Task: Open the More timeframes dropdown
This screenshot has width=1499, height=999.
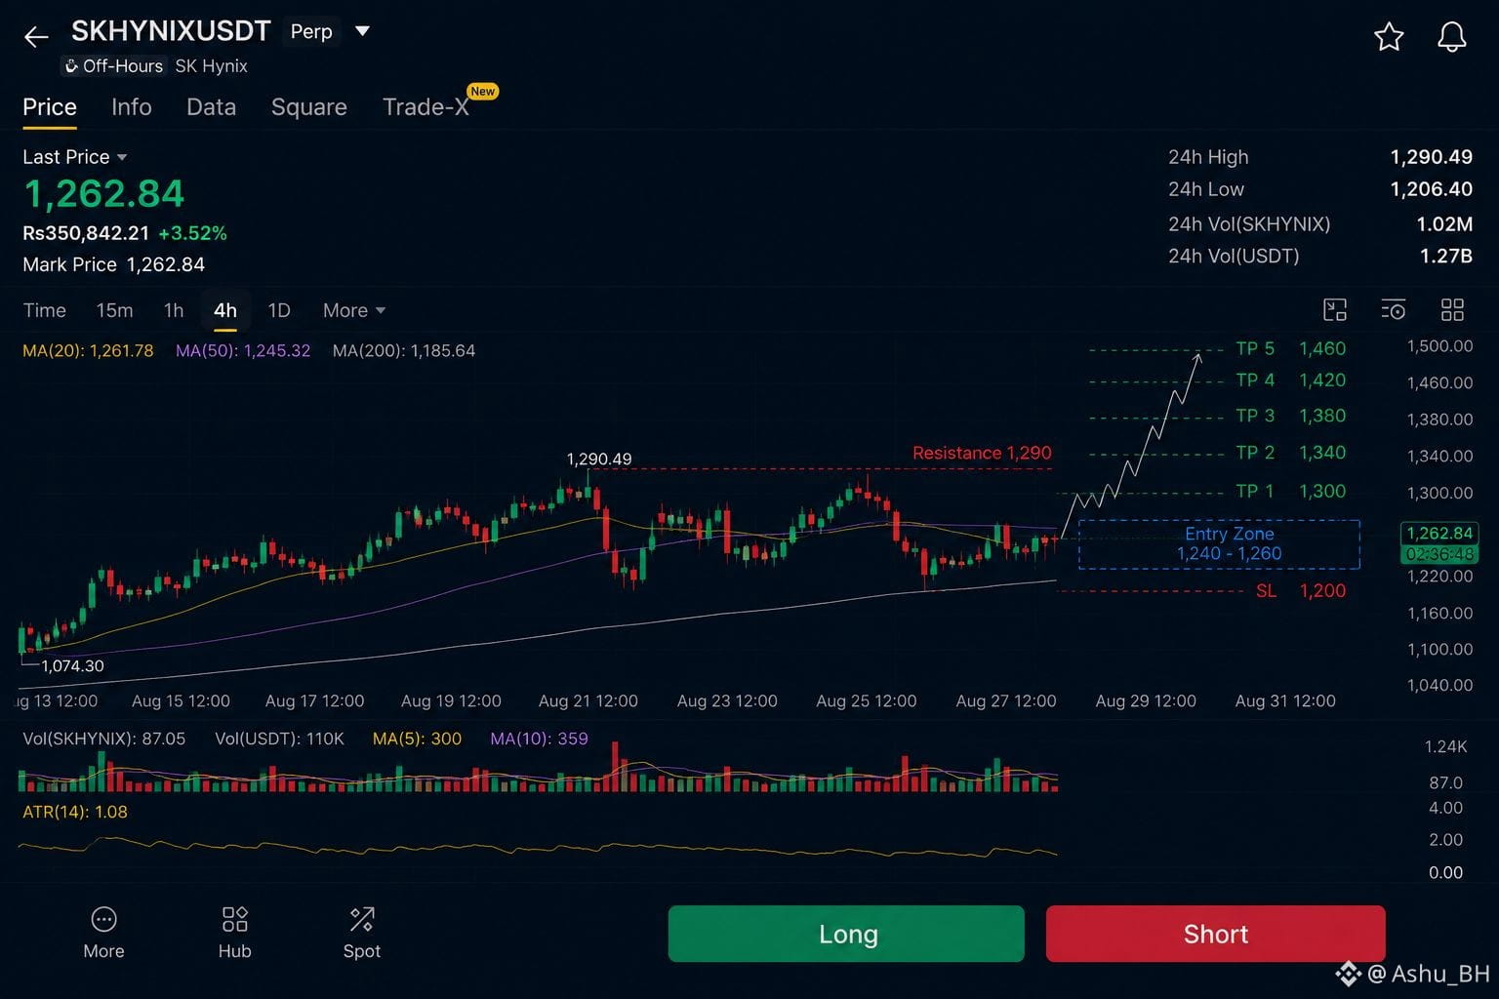Action: [354, 310]
